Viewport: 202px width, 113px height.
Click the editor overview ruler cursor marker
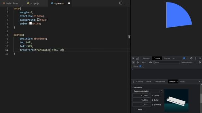coord(129,37)
